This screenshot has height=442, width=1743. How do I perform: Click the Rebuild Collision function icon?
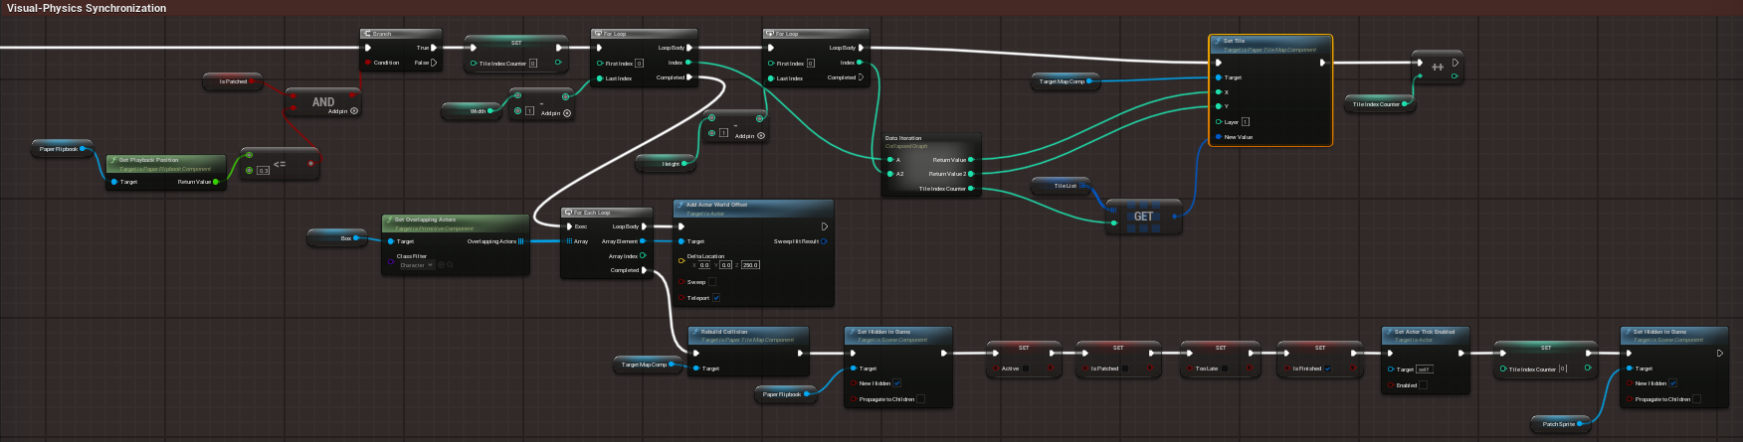695,332
